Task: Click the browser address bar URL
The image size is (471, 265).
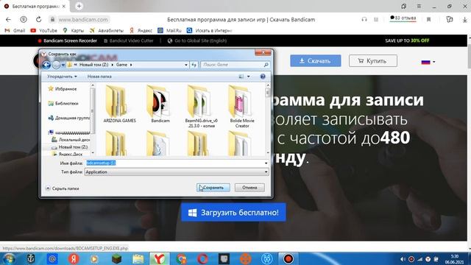Action: [x=83, y=20]
